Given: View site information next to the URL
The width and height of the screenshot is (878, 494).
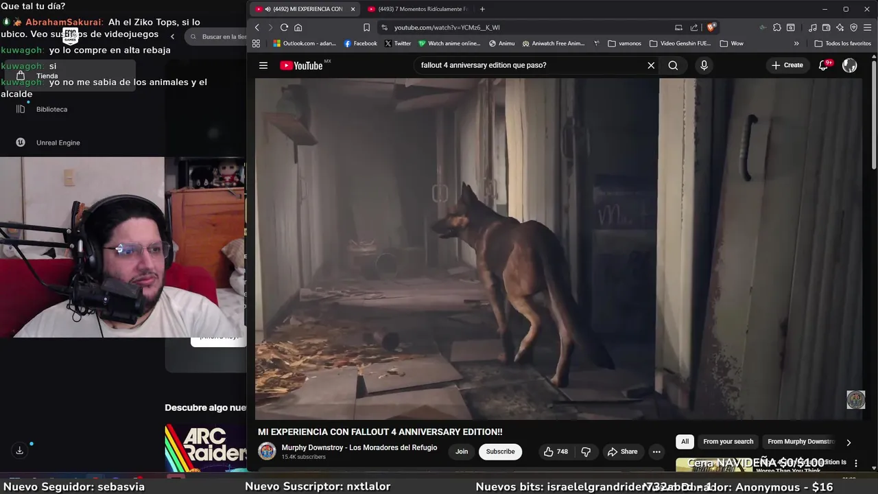Looking at the screenshot, I should click(384, 27).
